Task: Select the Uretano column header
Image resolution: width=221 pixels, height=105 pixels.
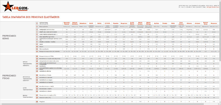Action: 197,23
